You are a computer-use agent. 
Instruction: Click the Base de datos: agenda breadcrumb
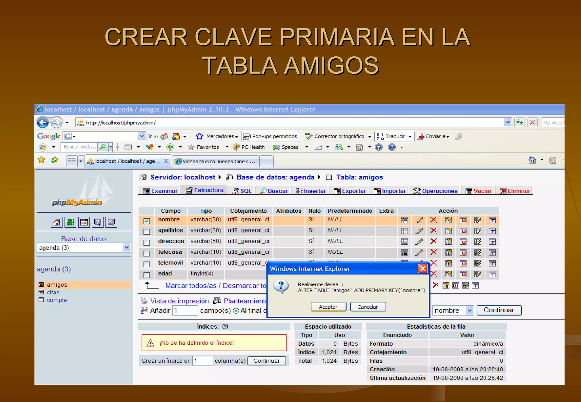coord(275,177)
